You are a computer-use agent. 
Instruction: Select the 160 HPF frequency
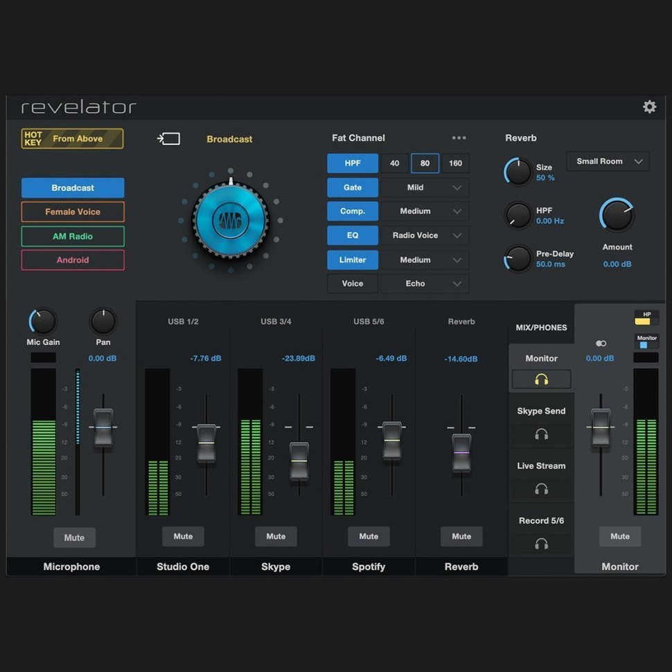[455, 163]
